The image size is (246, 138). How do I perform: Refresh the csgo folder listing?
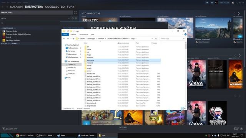click(x=156, y=38)
